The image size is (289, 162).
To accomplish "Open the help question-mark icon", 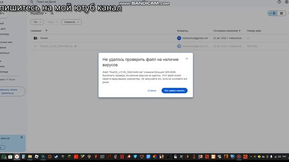I will tap(279, 2).
